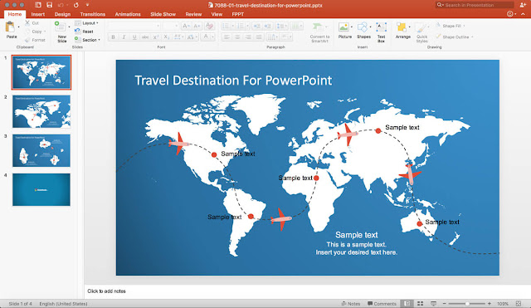Toggle Notes pane from the status bar
Screen dimensions: 531x308
(x=350, y=303)
